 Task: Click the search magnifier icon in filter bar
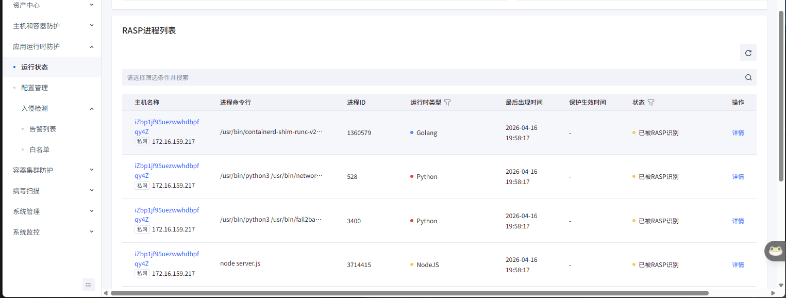pyautogui.click(x=748, y=78)
